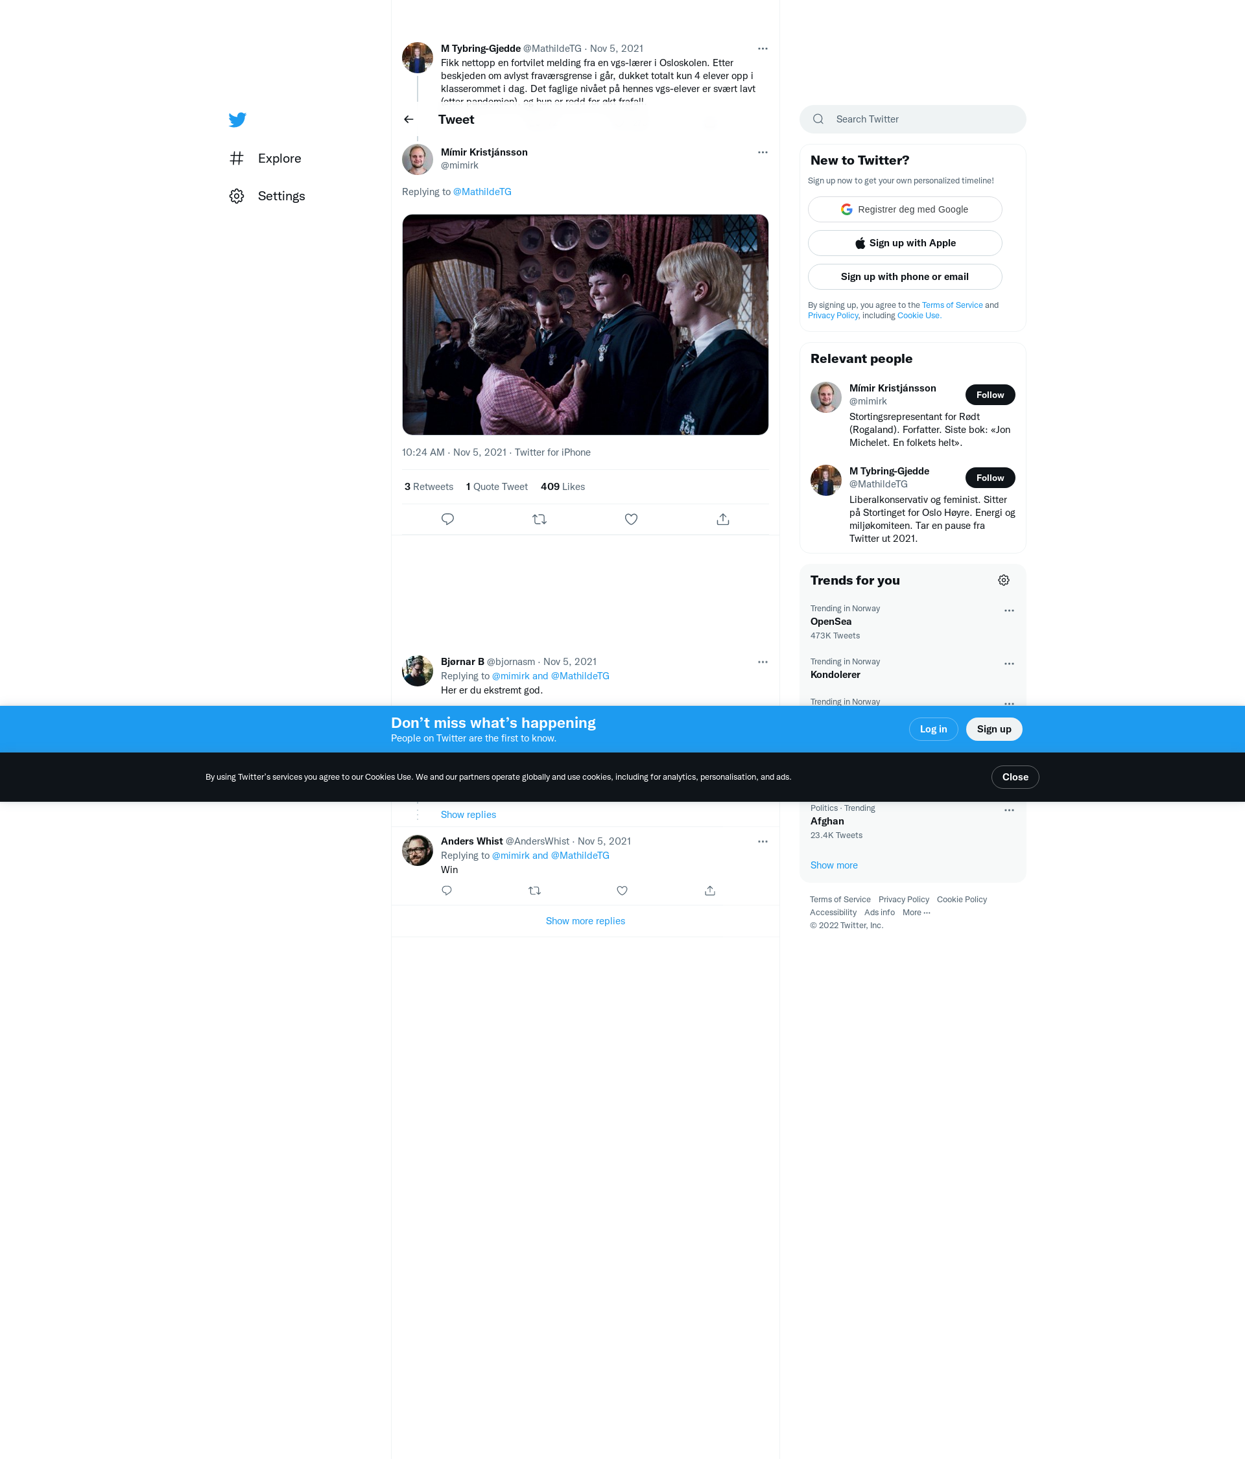Screen dimensions: 1245x1459
Task: Open more options on Bjørnar B's reply
Action: 763,662
